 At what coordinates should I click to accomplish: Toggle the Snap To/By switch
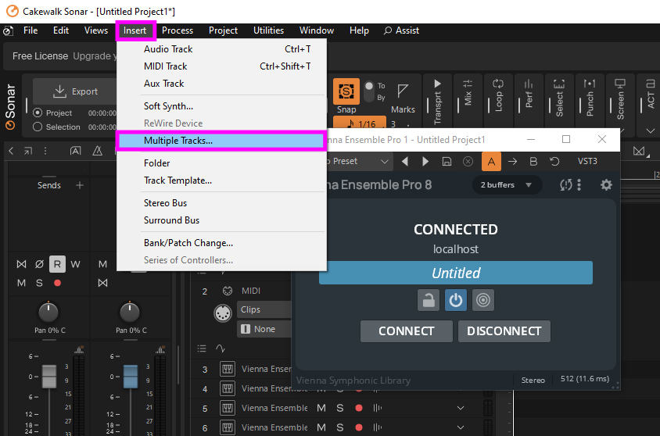(x=369, y=91)
